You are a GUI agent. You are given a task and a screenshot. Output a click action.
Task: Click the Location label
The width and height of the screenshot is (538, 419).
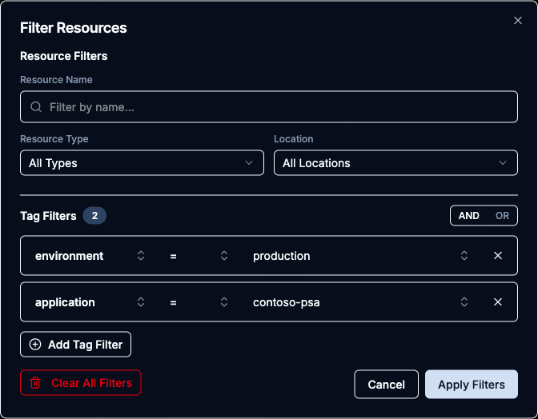(x=293, y=139)
